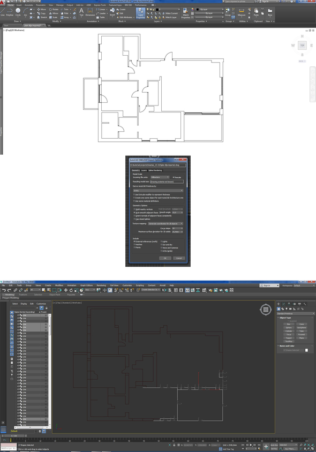Expand the Texture mapping dropdown

[x=165, y=224]
